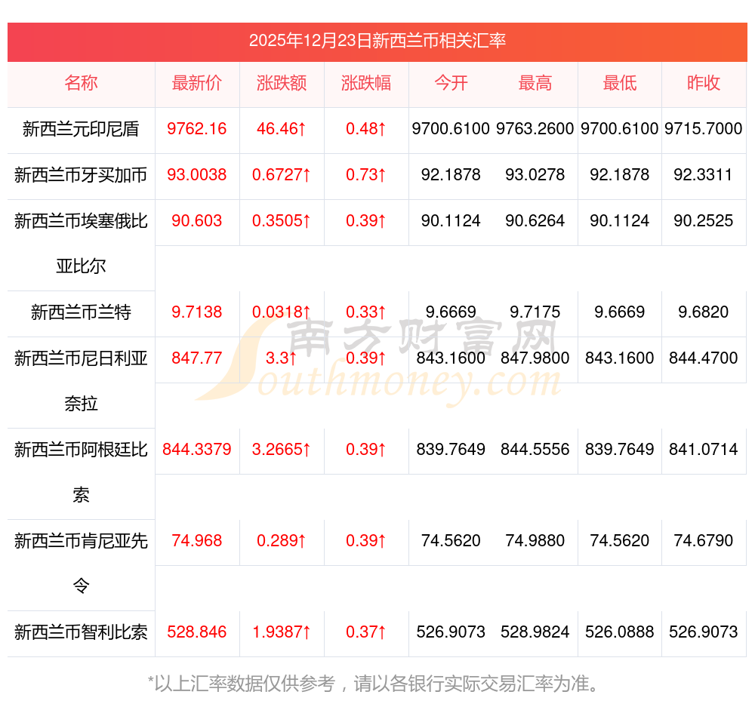Click the change percent 0.33↑
The width and height of the screenshot is (755, 707).
click(366, 312)
